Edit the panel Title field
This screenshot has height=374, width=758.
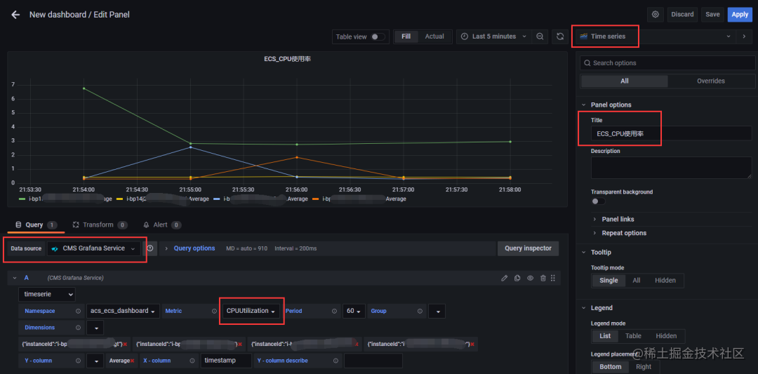pyautogui.click(x=672, y=133)
